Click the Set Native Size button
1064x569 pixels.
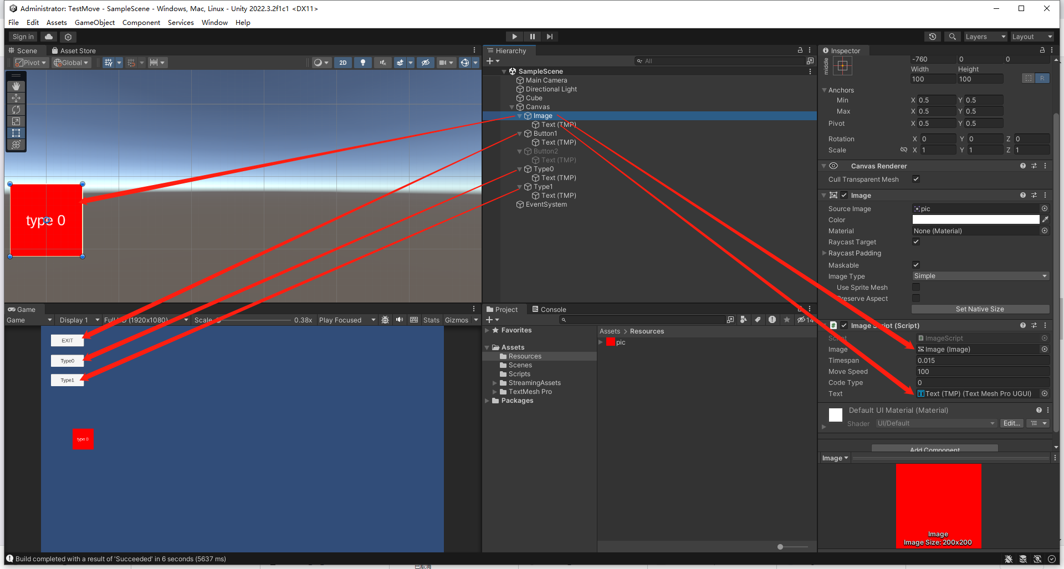click(x=980, y=309)
